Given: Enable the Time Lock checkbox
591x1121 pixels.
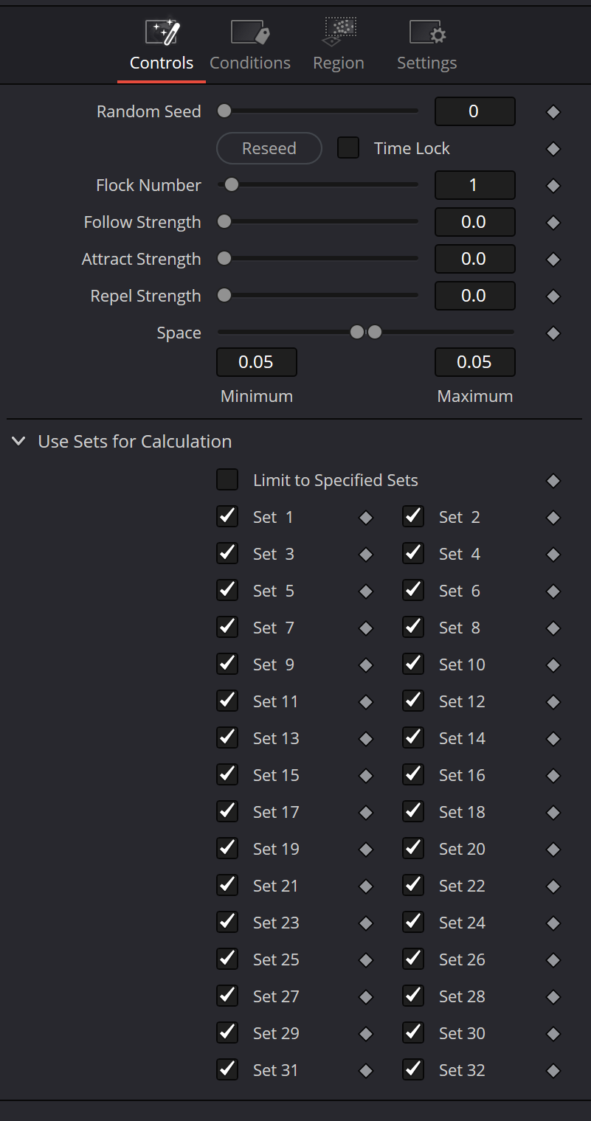Looking at the screenshot, I should (x=348, y=147).
